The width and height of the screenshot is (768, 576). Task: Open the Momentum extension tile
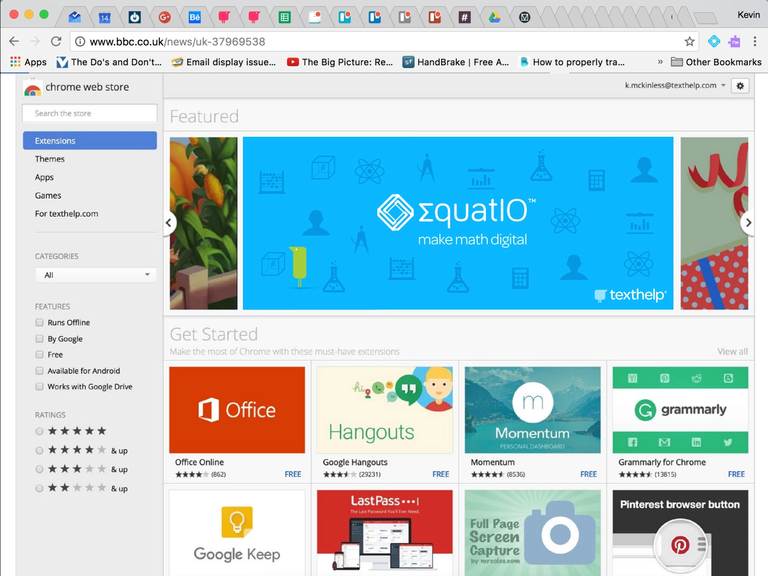tap(533, 422)
